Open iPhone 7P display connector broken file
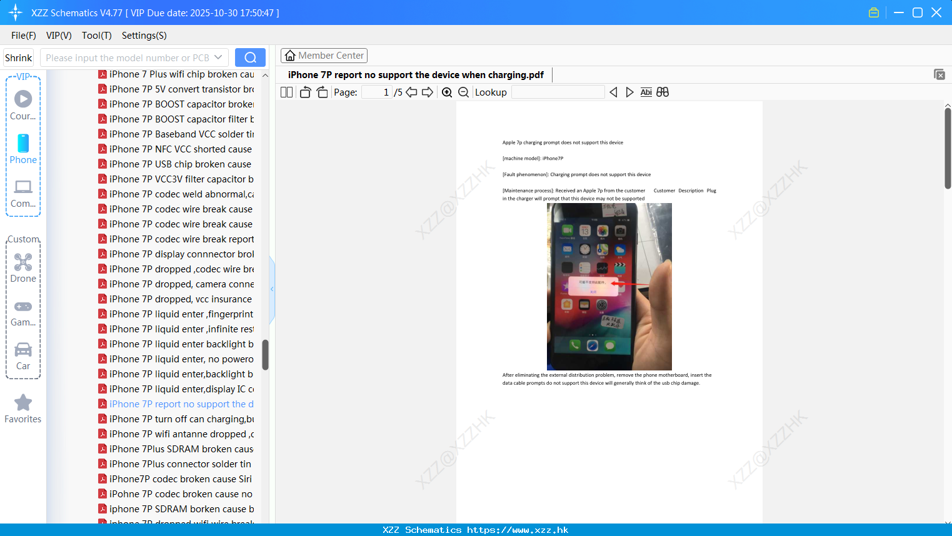The image size is (952, 536). point(176,254)
